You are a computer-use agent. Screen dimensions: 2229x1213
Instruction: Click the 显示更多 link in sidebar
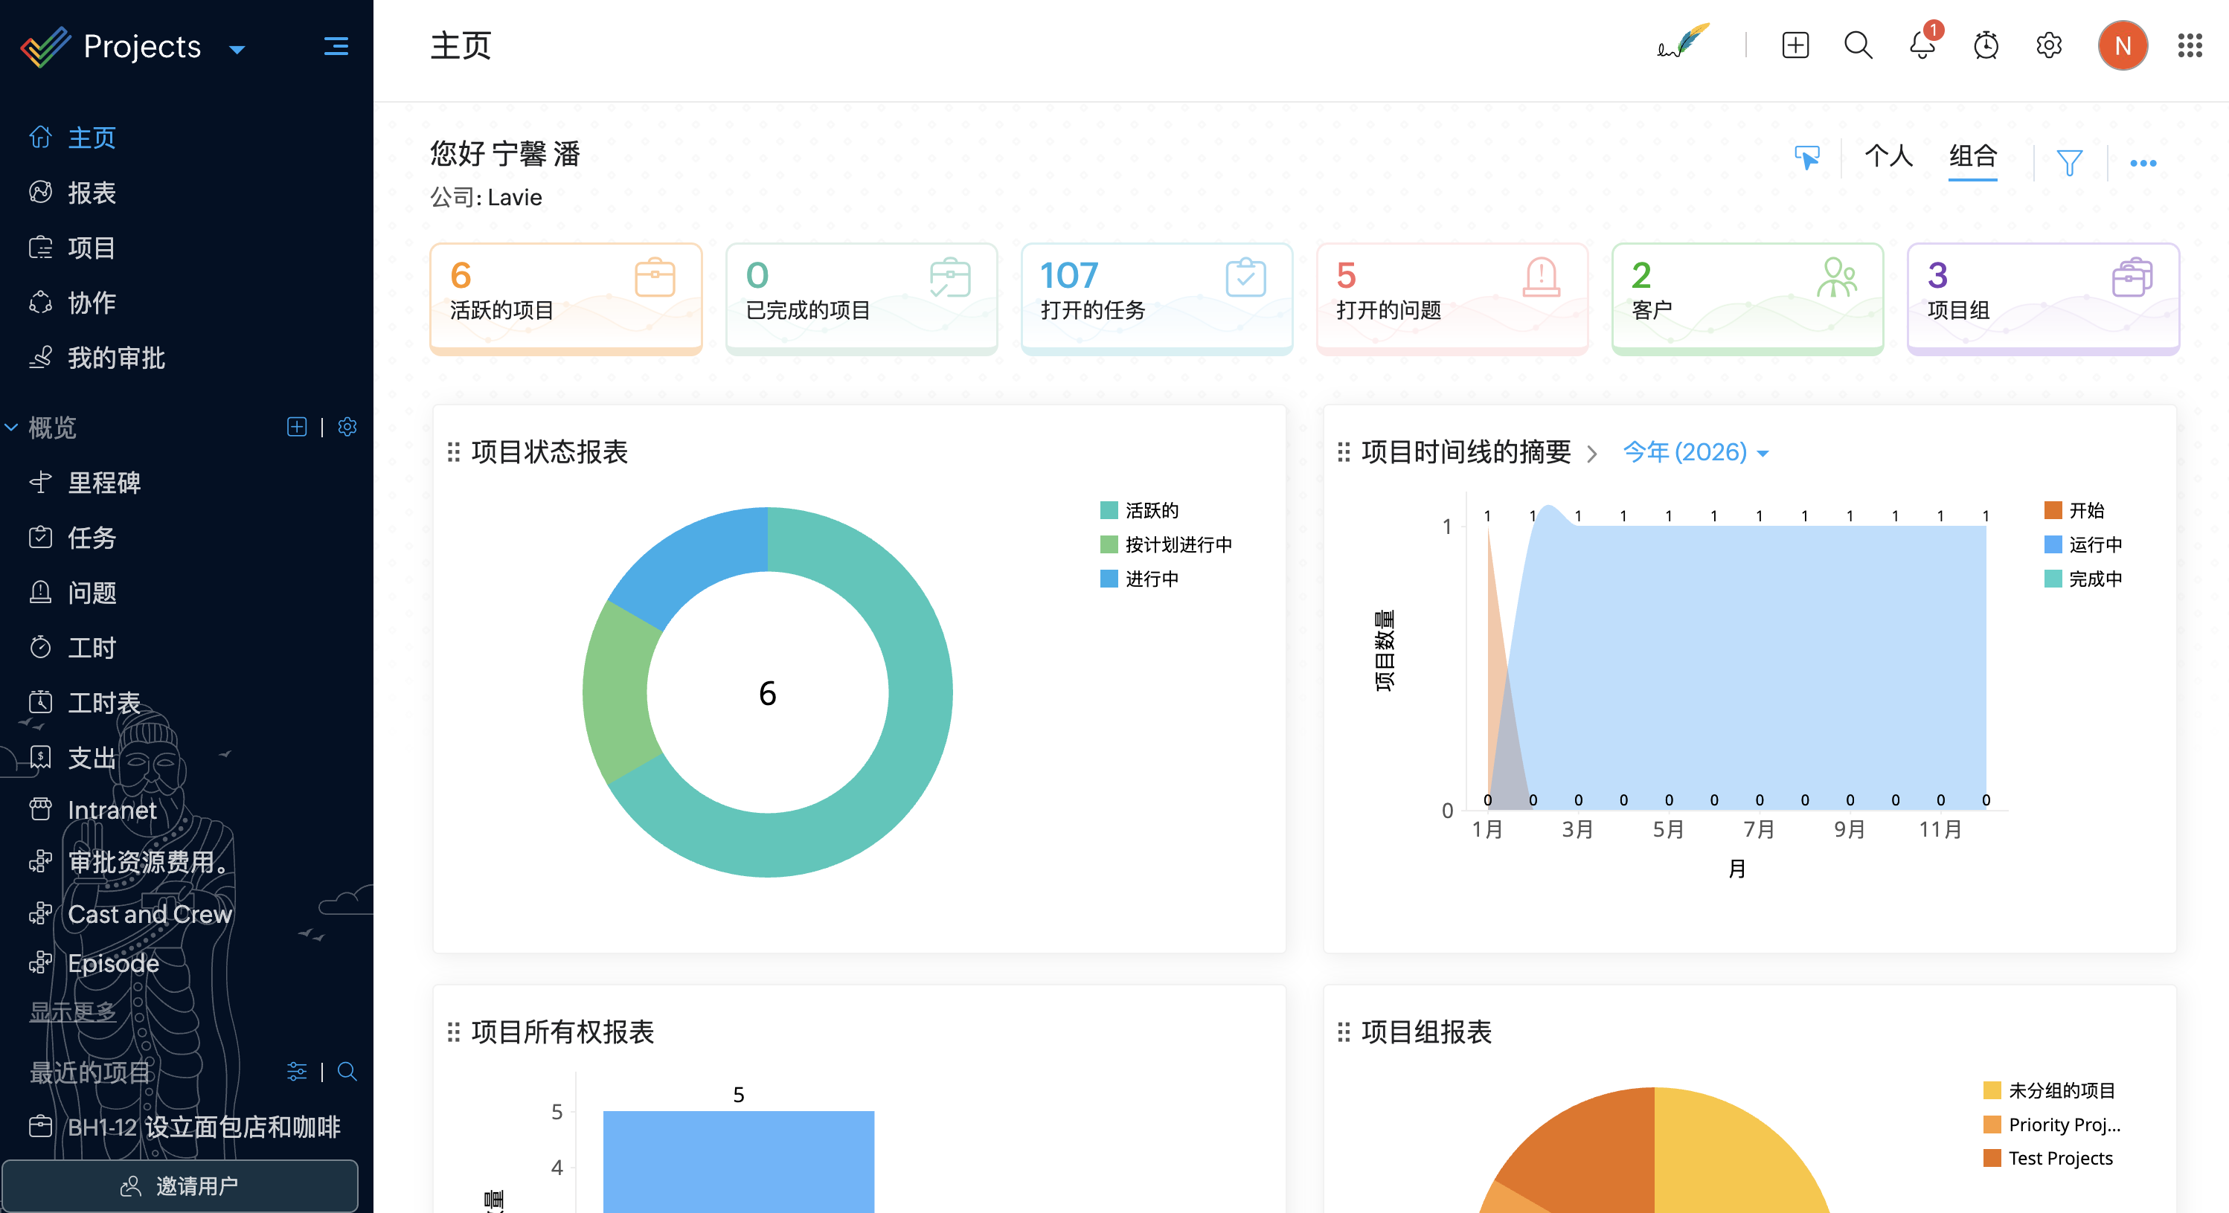click(73, 1011)
